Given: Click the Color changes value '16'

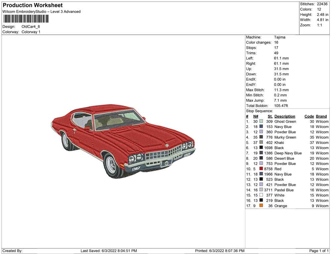Looking at the screenshot, I should pyautogui.click(x=276, y=42).
